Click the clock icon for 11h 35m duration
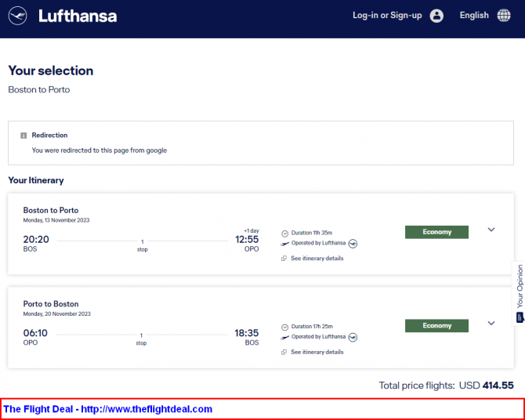The image size is (525, 420). 284,233
